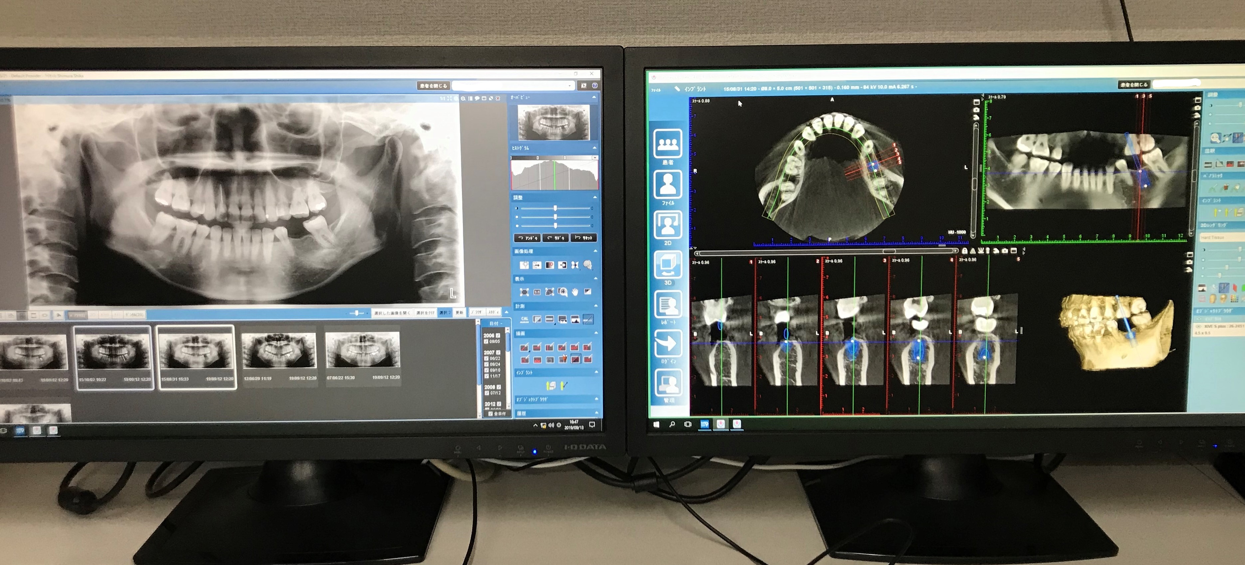This screenshot has width=1245, height=565.
Task: Toggle the 09/10 date checkbox
Action: point(487,370)
